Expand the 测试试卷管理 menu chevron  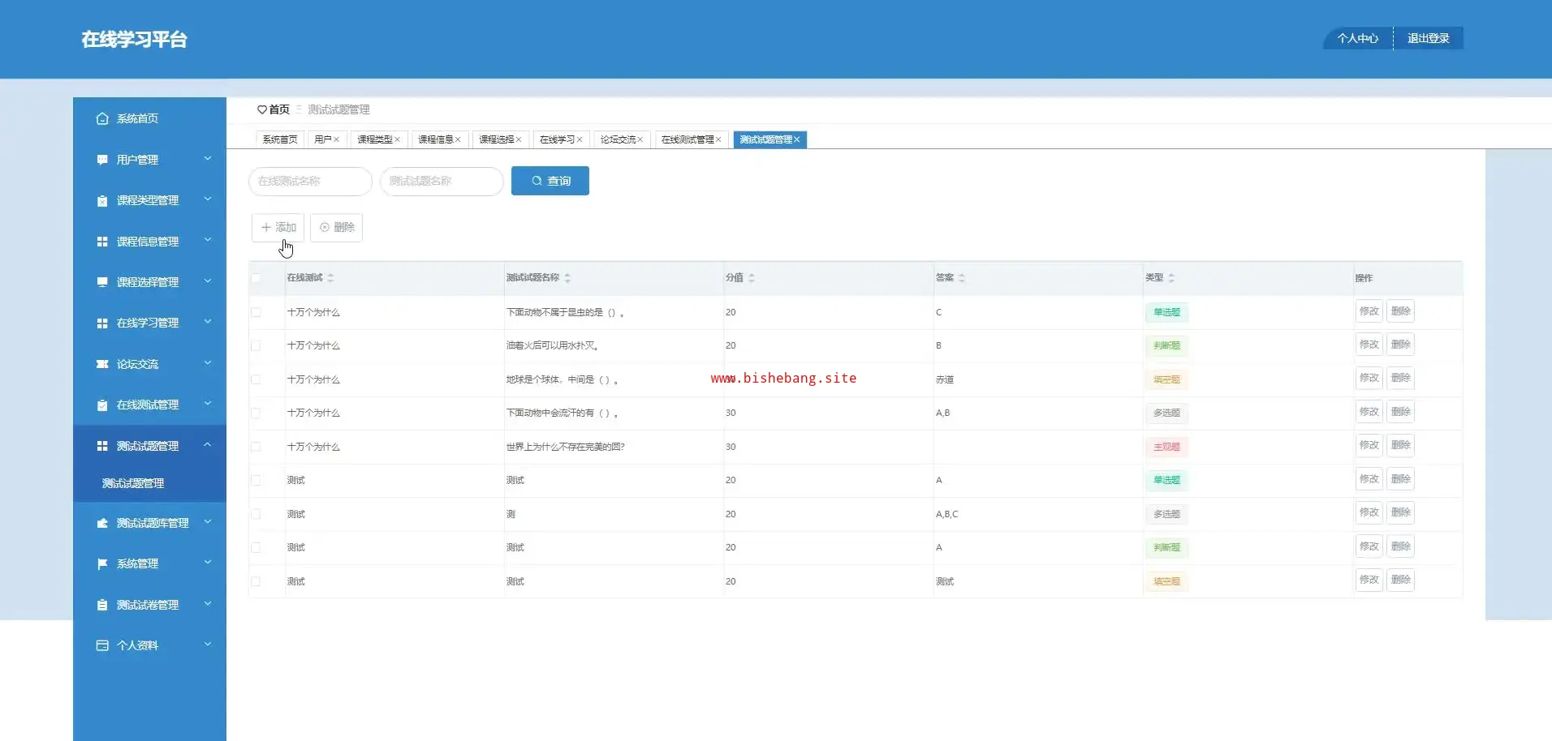208,604
